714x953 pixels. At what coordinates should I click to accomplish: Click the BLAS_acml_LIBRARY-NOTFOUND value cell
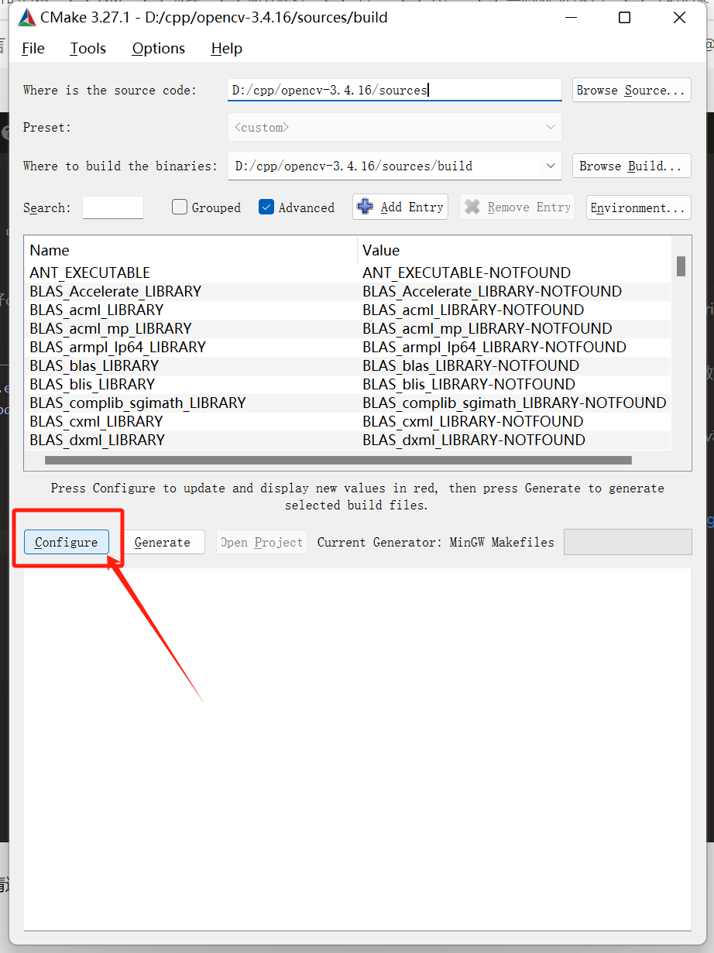pos(473,310)
